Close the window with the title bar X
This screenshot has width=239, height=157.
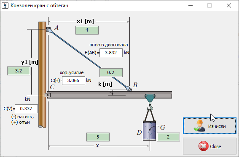229,5
